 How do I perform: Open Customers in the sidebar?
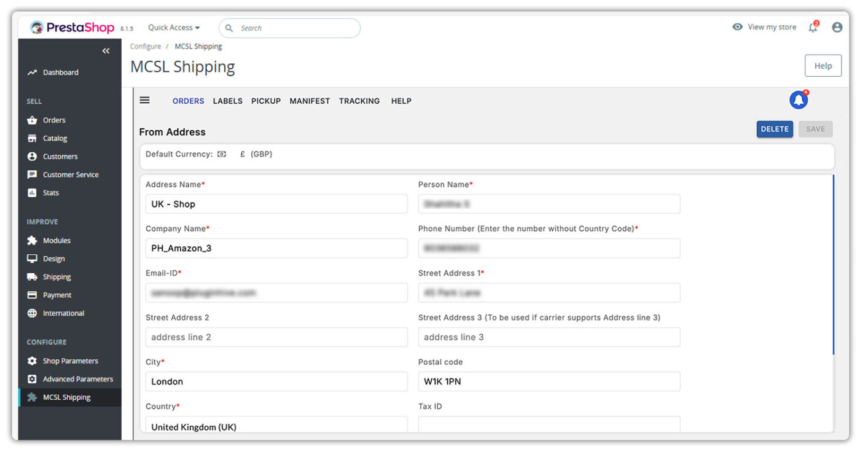point(60,157)
